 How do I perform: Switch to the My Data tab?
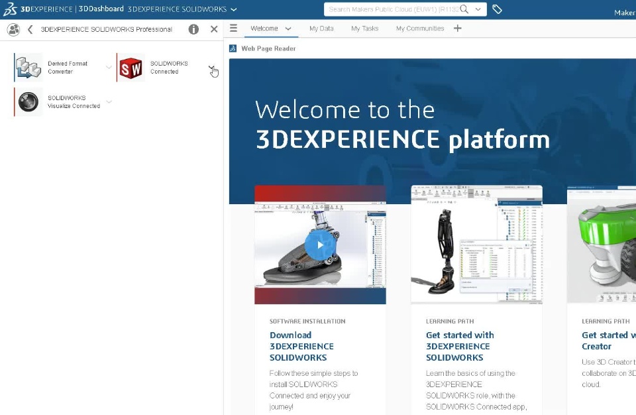tap(321, 29)
